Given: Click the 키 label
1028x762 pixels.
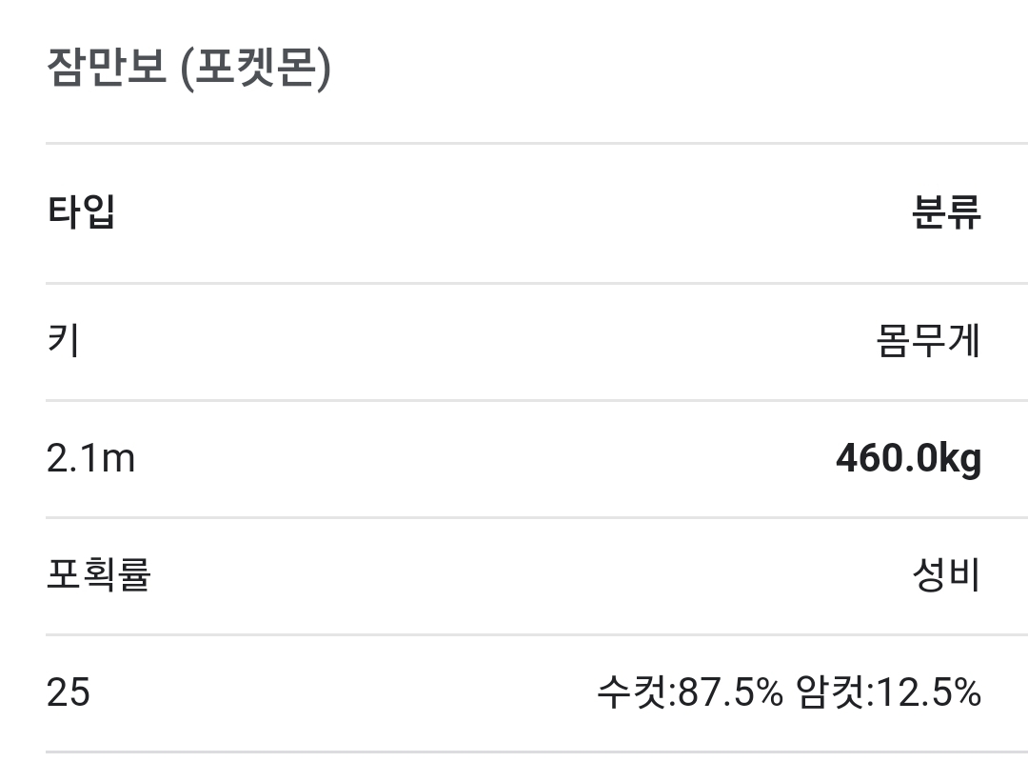Looking at the screenshot, I should (64, 341).
